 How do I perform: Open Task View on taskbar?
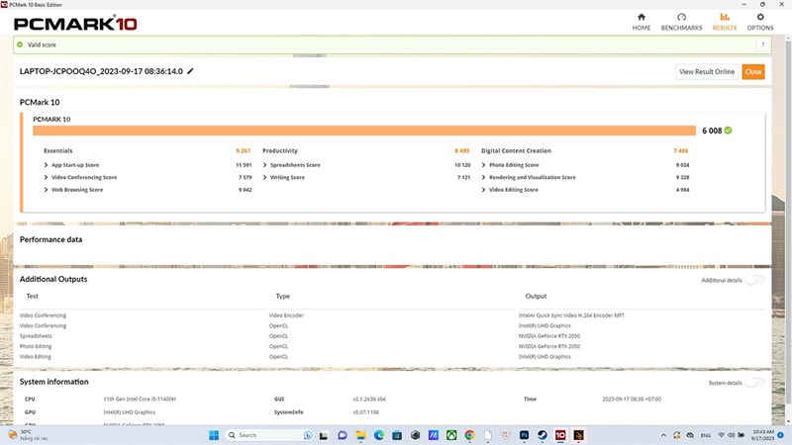(x=324, y=435)
